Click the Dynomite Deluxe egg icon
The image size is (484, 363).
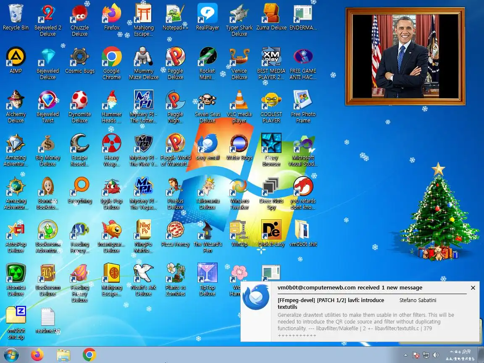pos(80,107)
